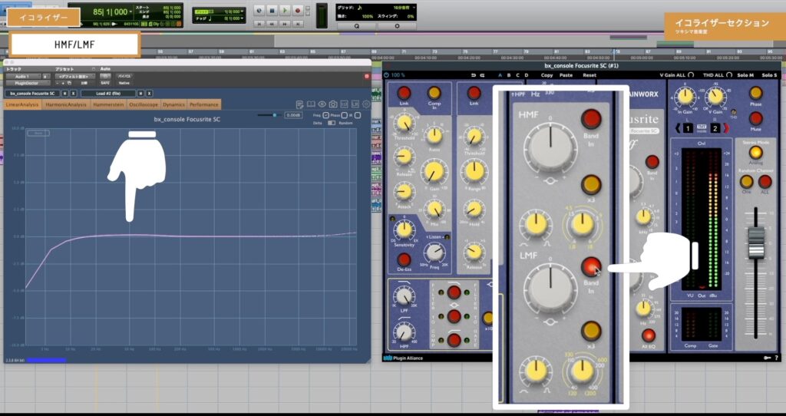Viewport: 786px width, 416px height.
Task: Toggle the All EQ button
Action: tap(648, 335)
